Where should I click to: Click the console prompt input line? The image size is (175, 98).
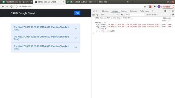point(133,34)
